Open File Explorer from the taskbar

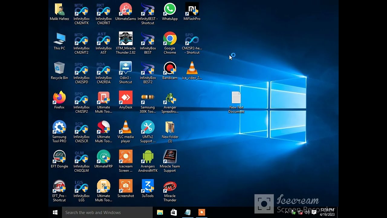(x=160, y=213)
